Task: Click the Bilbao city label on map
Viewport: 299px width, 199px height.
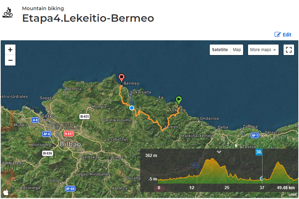Action: (70, 144)
